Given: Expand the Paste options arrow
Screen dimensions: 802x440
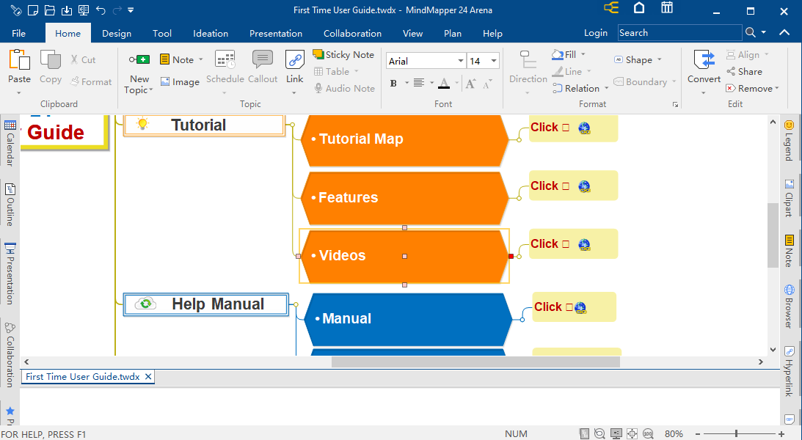Looking at the screenshot, I should (19, 93).
